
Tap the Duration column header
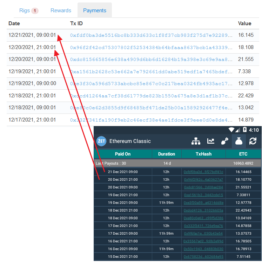(x=167, y=154)
